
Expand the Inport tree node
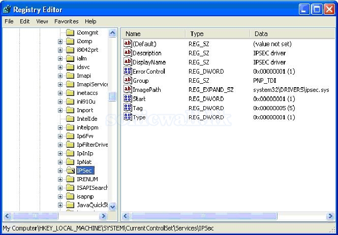(60, 110)
